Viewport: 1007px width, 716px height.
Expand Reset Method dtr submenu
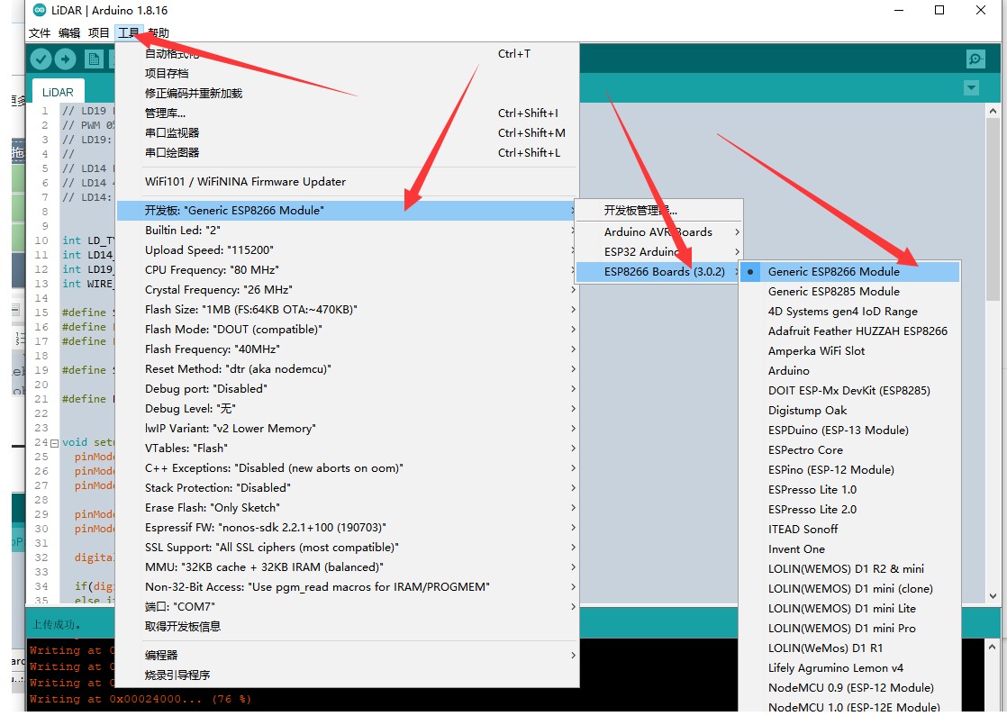click(x=348, y=369)
